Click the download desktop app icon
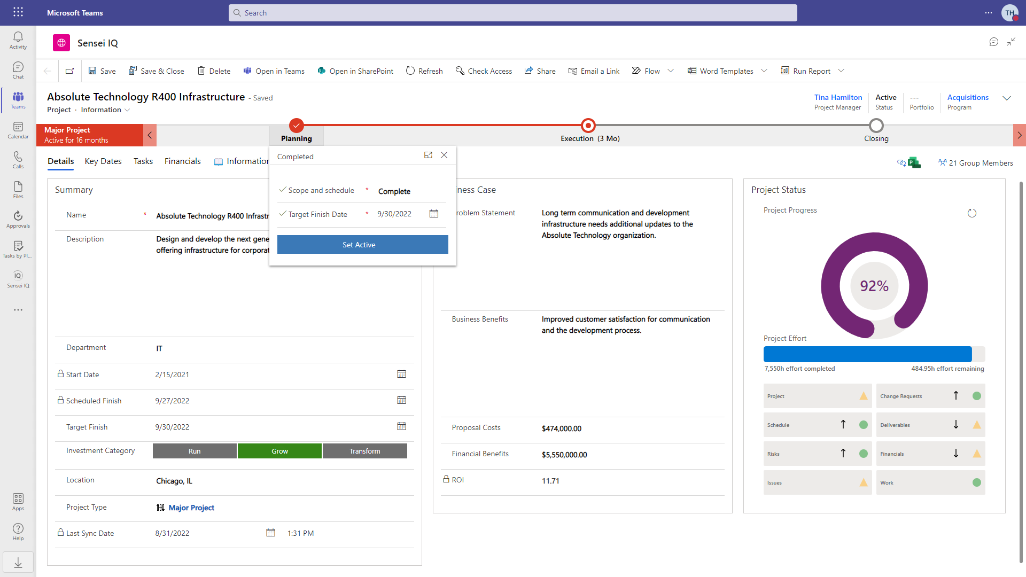The height and width of the screenshot is (577, 1026). (18, 563)
